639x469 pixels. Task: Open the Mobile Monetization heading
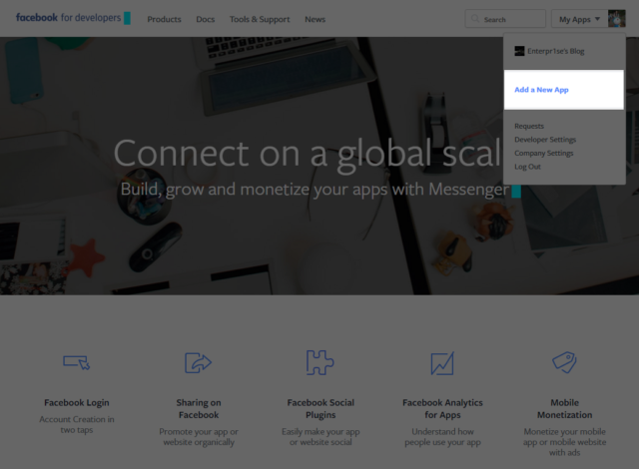click(564, 409)
